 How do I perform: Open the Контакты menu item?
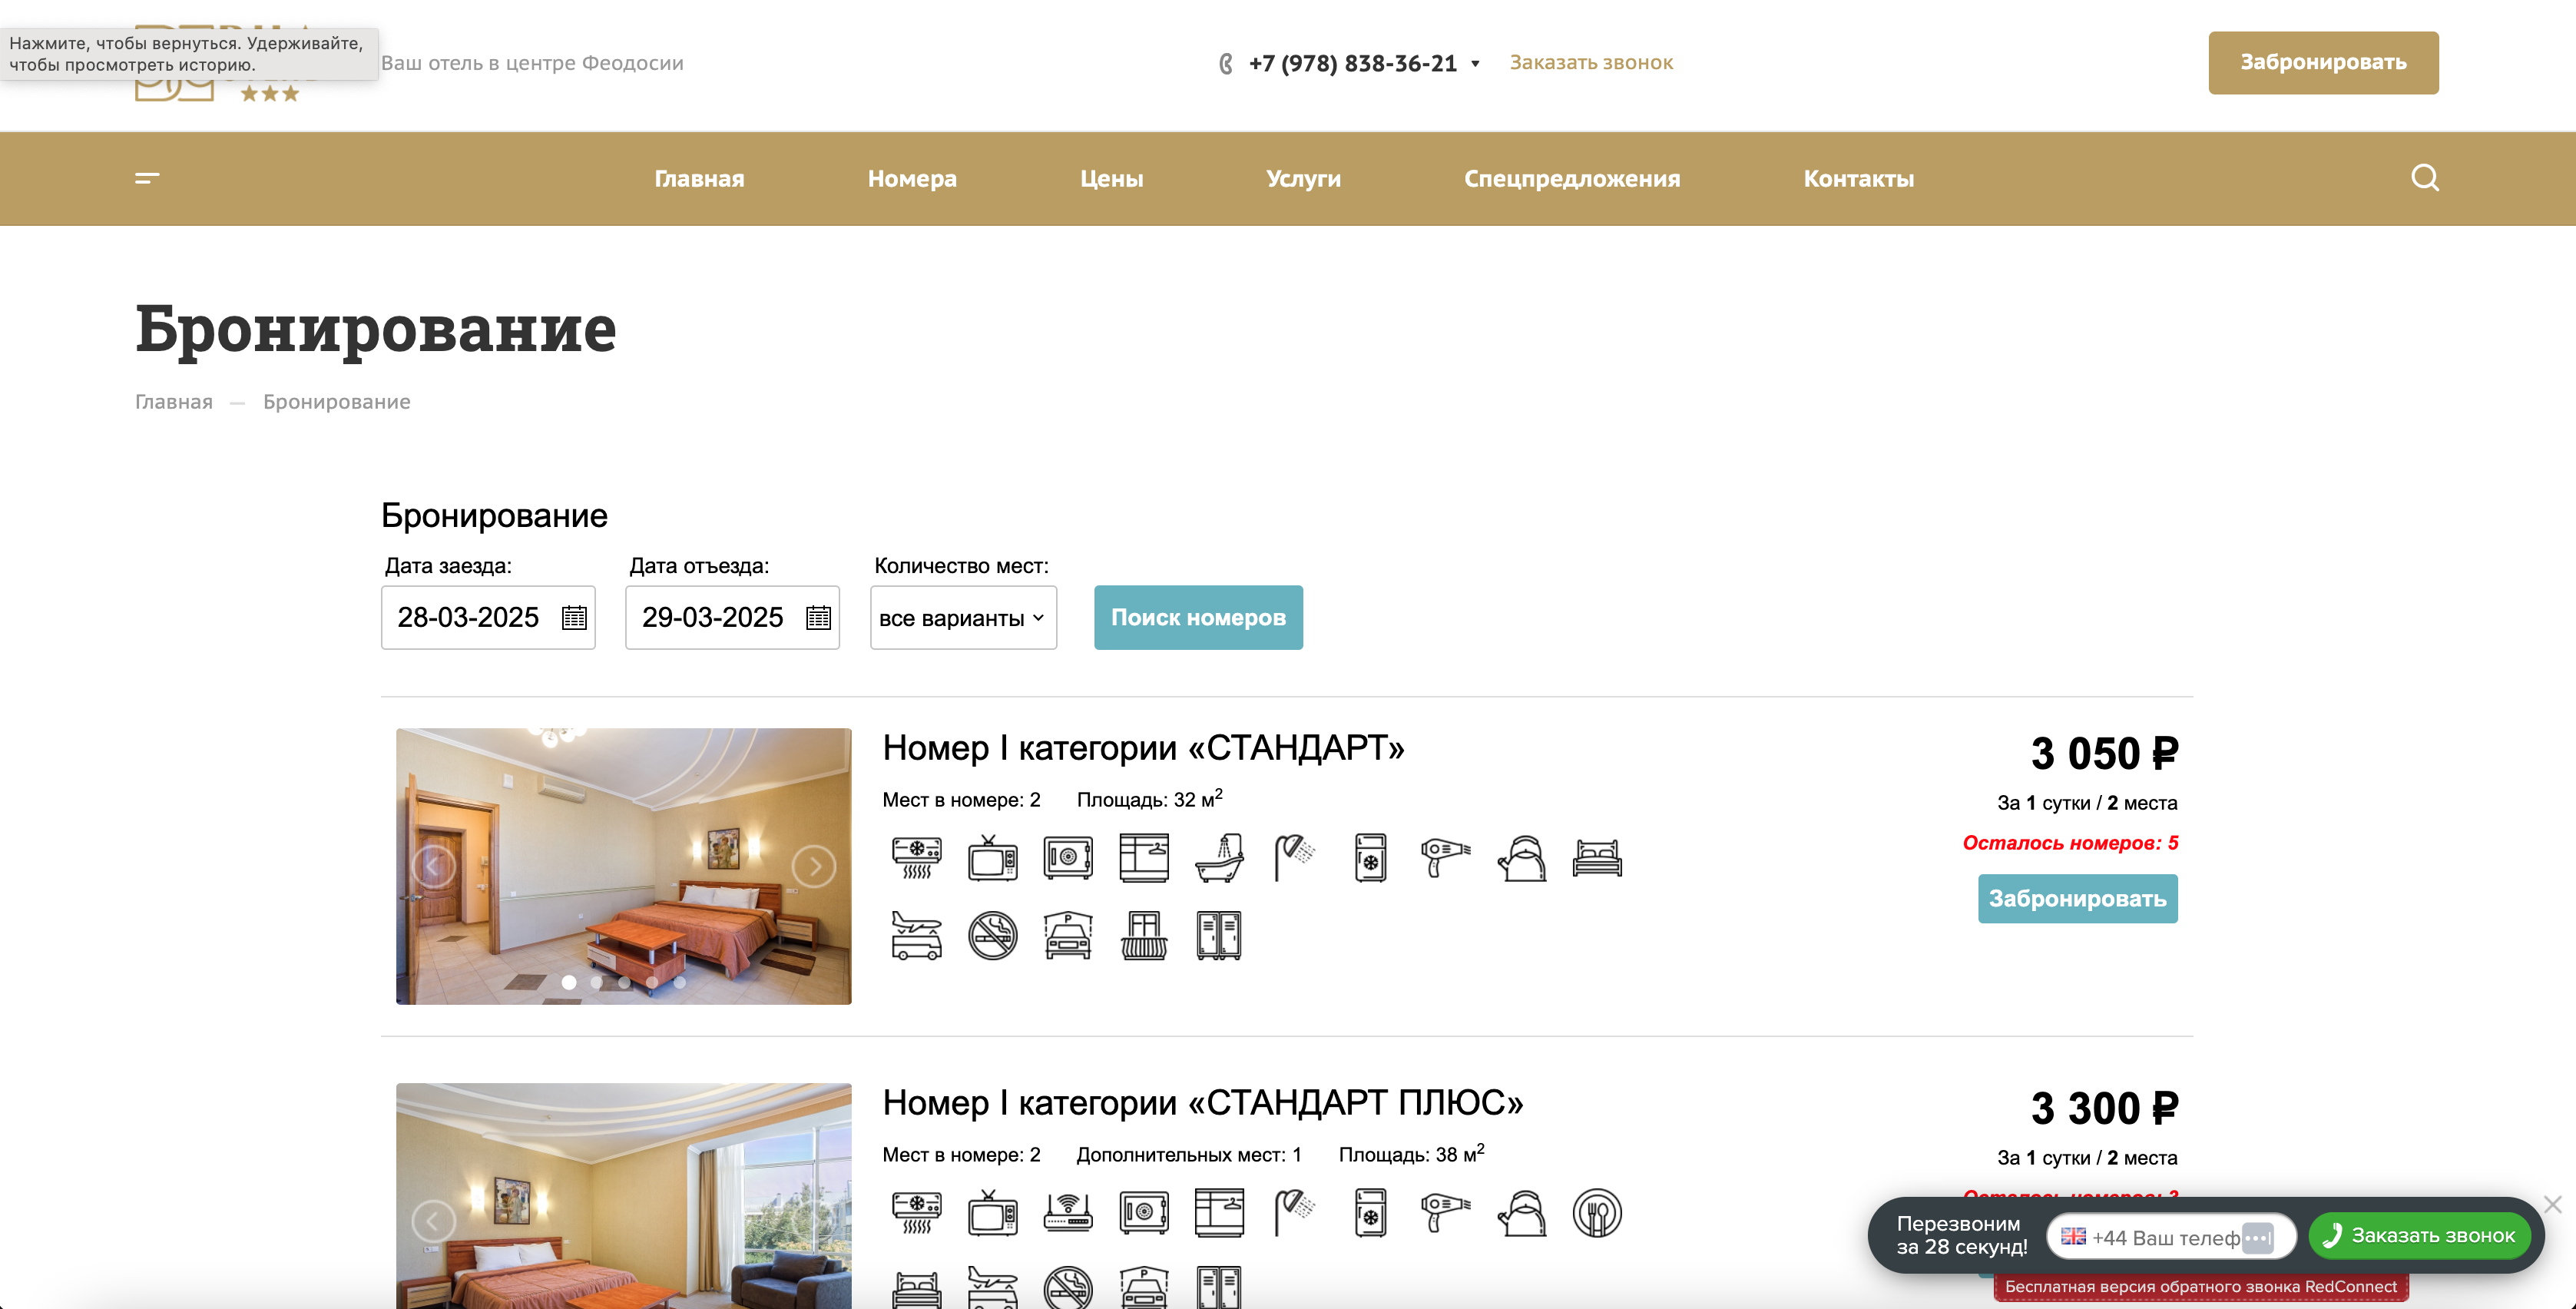coord(1858,178)
